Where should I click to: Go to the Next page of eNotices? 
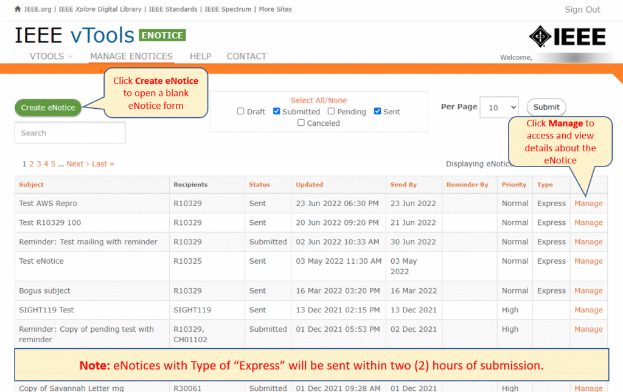75,163
